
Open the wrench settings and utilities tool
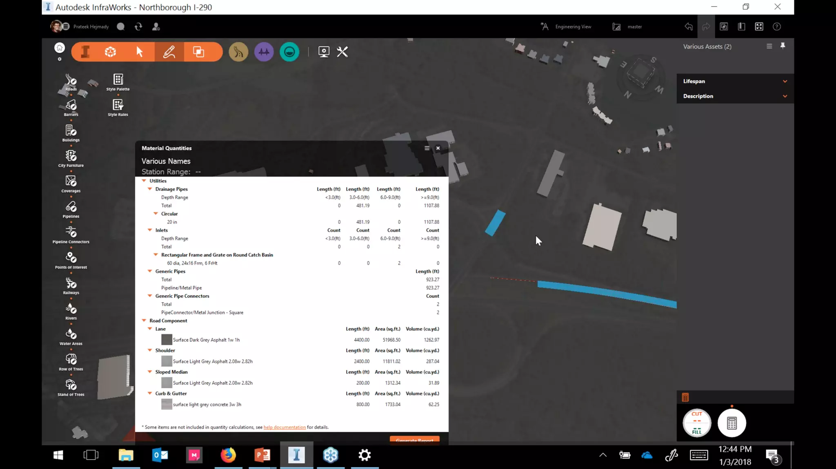point(342,52)
